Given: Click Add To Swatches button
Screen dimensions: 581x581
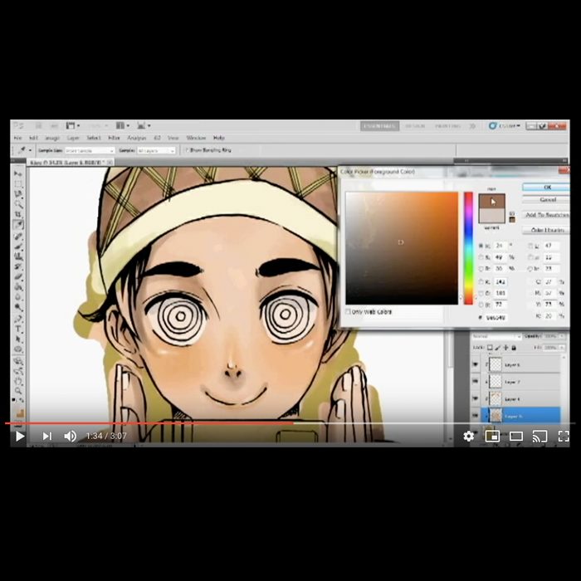Looking at the screenshot, I should (547, 215).
